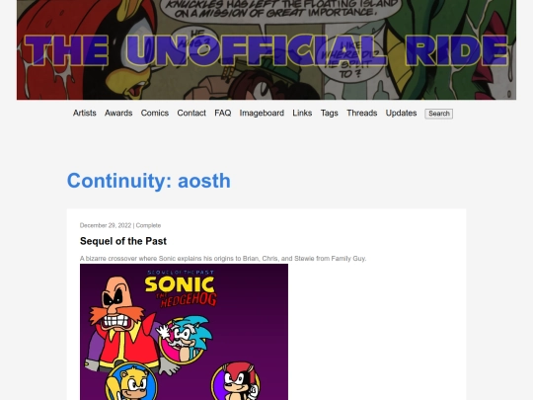Open the Artists page
This screenshot has width=533, height=400.
coord(85,113)
